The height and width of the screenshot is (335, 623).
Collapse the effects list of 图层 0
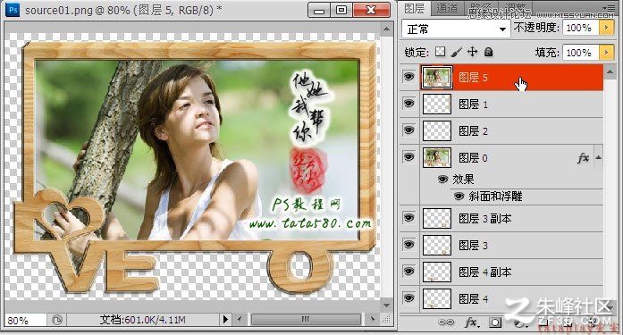[x=598, y=158]
